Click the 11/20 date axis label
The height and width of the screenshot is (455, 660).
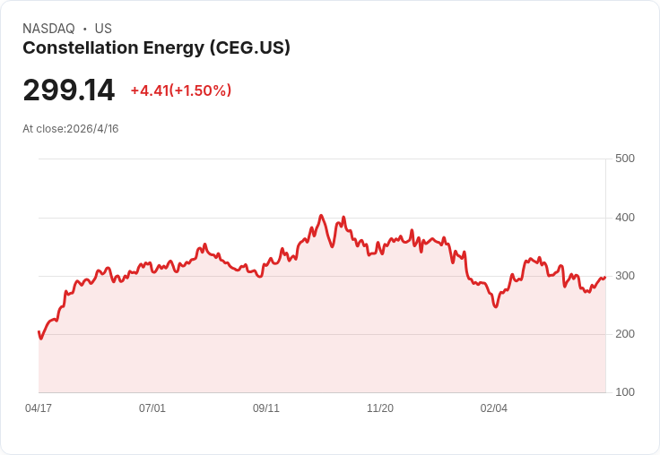point(380,408)
